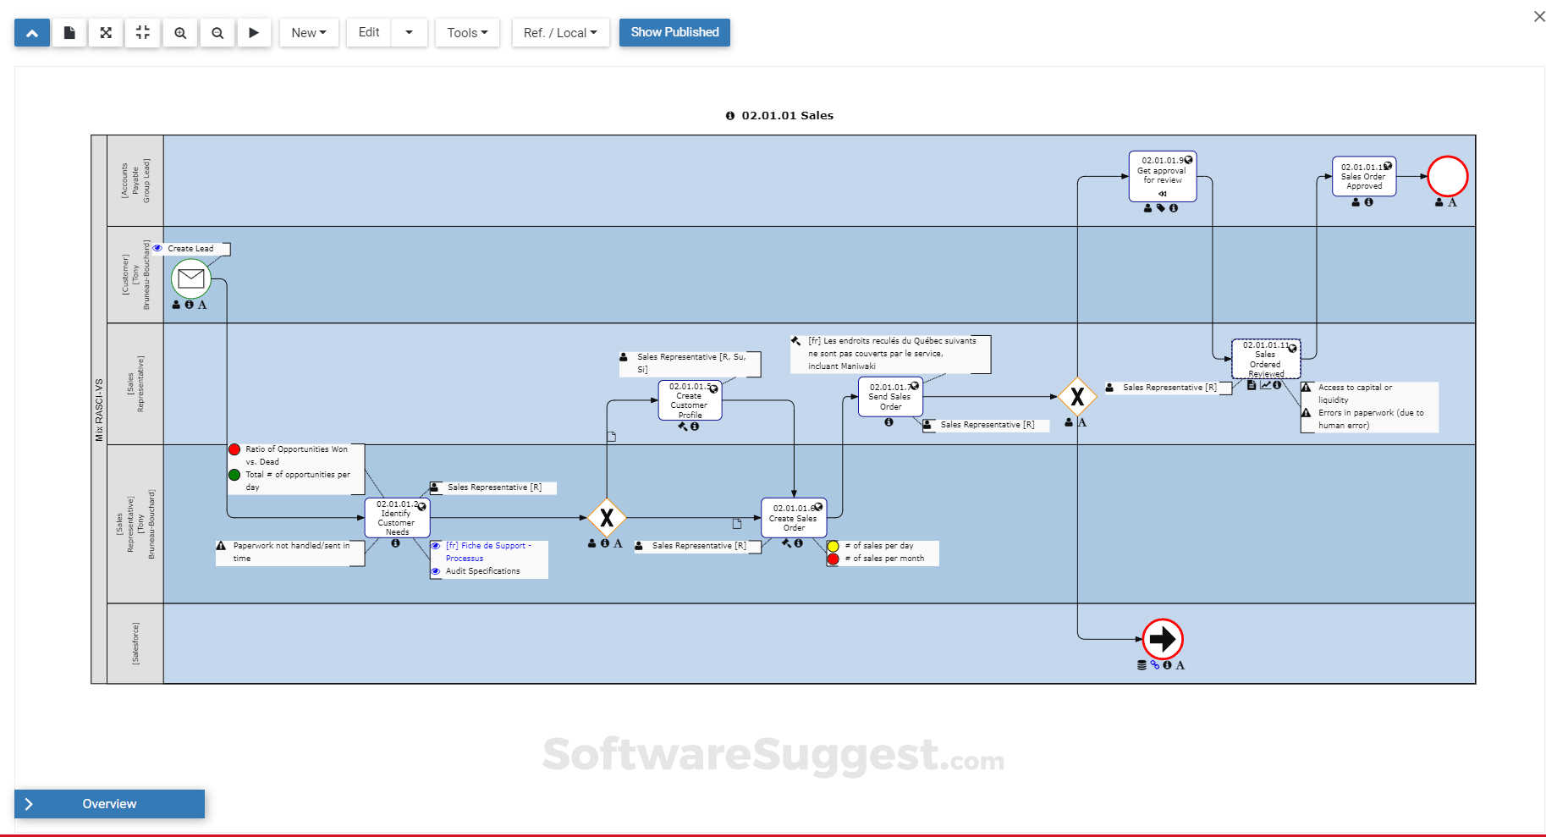The image size is (1546, 837).
Task: Open info icon under Identify Customer Needs task
Action: (395, 545)
